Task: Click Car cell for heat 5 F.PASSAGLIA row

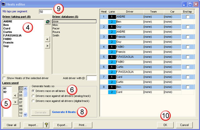Action: [x=173, y=57]
